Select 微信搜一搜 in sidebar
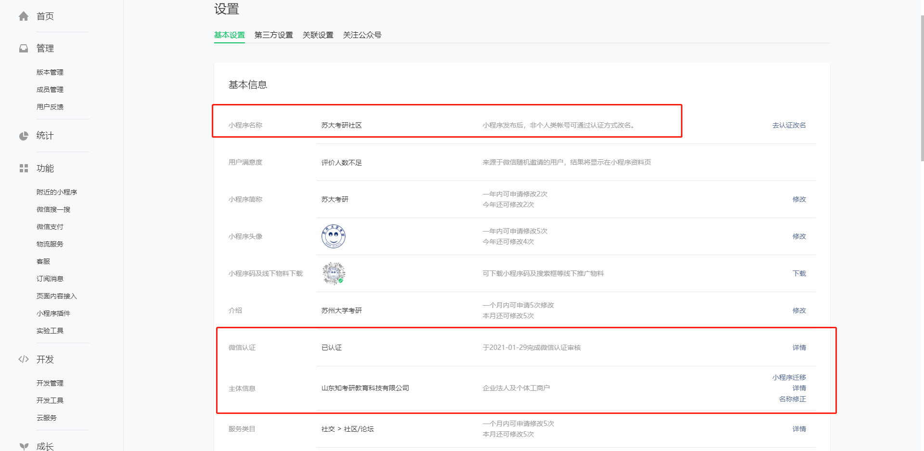924x451 pixels. pos(53,209)
